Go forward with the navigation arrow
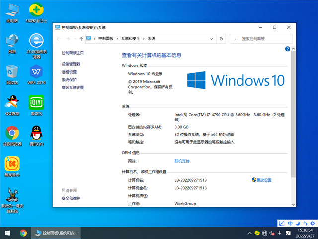Image resolution: width=318 pixels, height=239 pixels. (x=68, y=39)
